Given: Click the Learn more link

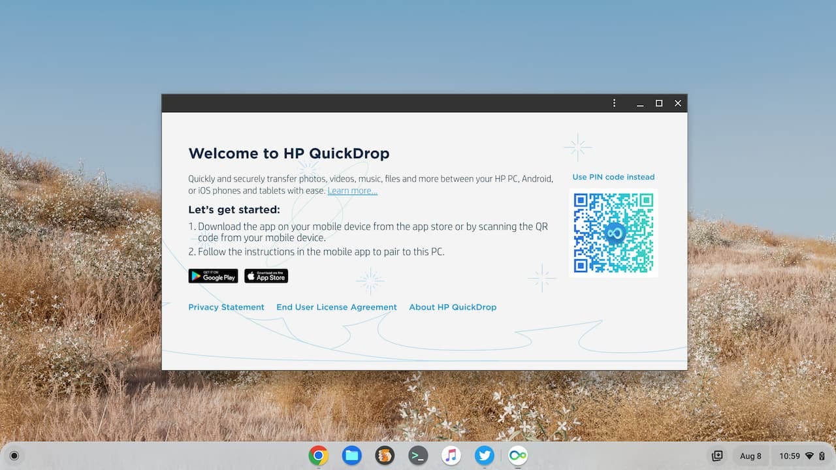Looking at the screenshot, I should click(353, 191).
